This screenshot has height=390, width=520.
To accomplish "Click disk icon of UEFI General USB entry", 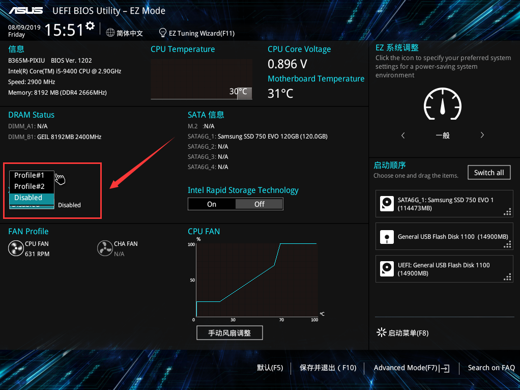I will [387, 269].
